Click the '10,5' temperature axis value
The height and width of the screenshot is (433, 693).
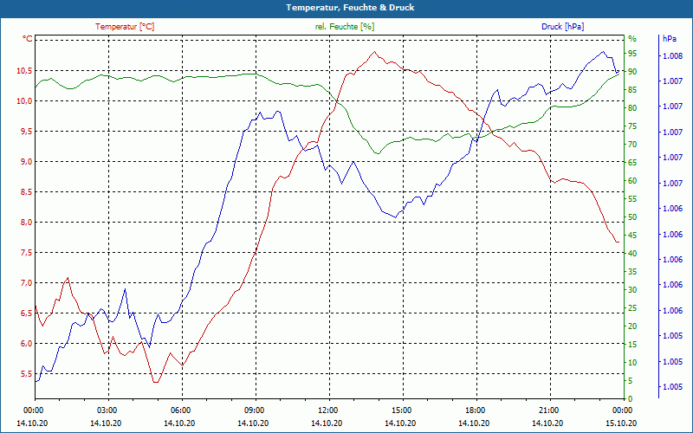(x=25, y=71)
